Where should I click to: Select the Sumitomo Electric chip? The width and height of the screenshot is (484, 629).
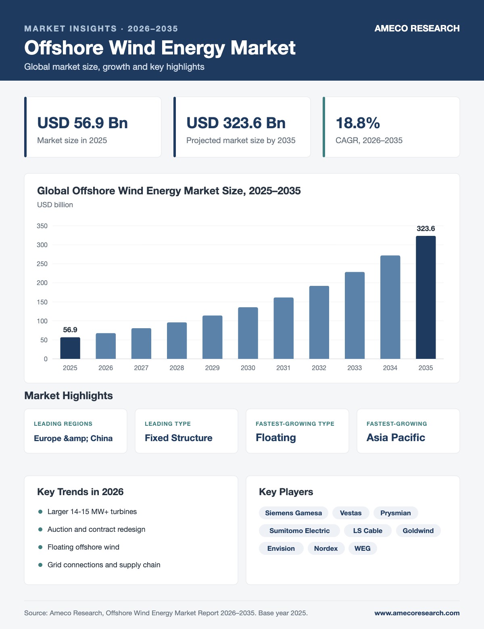coord(300,531)
